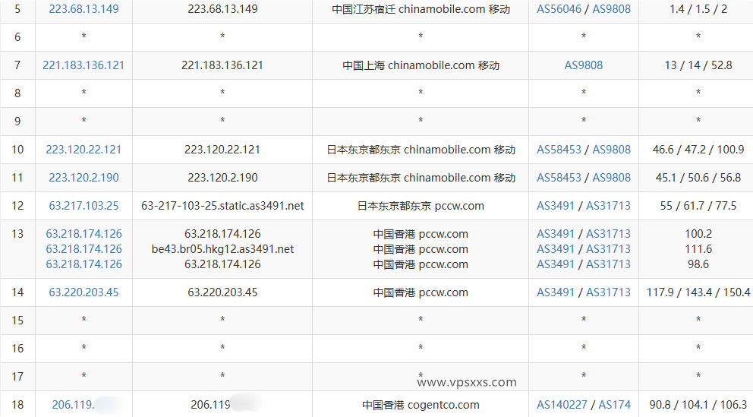
Task: Open AS31713 link in hop 12 row
Action: pos(608,206)
